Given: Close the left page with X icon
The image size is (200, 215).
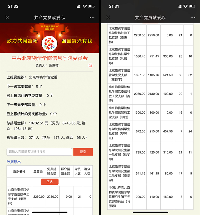Looking at the screenshot, I should [x=7, y=17].
